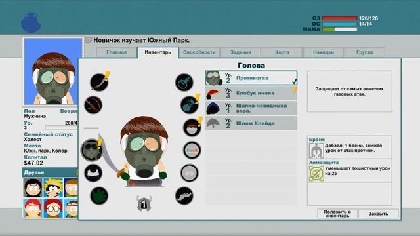Open the gas mask head equipment slot
Image resolution: width=420 pixels, height=236 pixels.
[91, 149]
